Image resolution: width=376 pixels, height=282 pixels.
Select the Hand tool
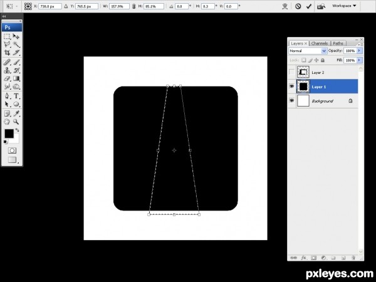(x=7, y=122)
